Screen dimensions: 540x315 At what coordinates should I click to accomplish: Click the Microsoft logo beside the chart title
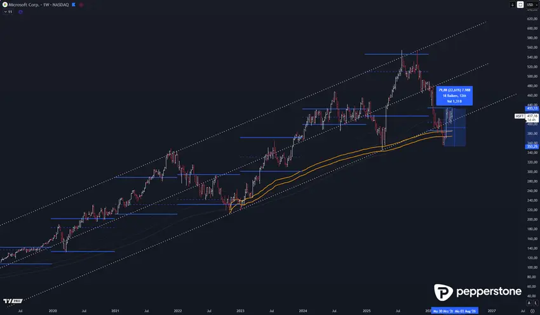[5, 5]
